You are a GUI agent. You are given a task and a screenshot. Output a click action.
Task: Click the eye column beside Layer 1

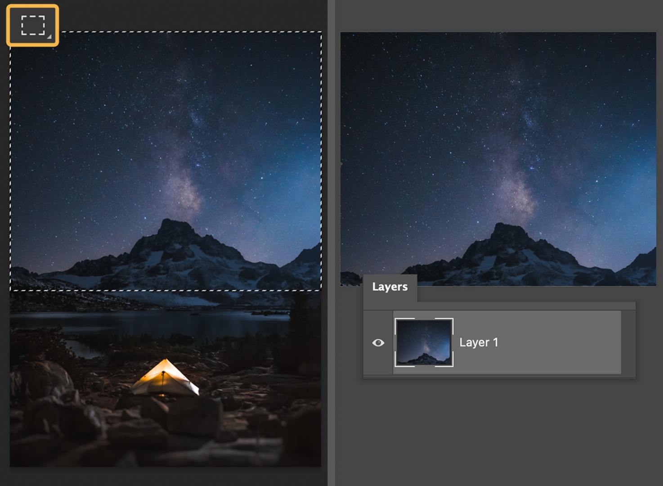(378, 343)
